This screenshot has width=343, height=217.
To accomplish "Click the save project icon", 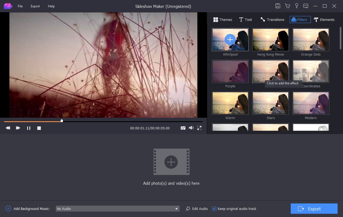I will 278,6.
